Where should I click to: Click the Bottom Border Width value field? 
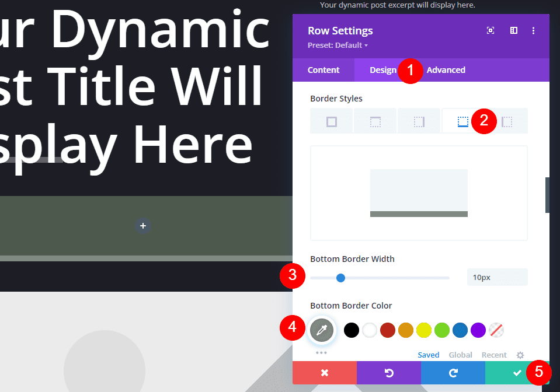pyautogui.click(x=497, y=278)
